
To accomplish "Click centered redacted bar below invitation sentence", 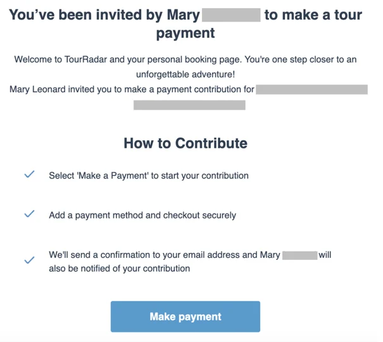I will tap(189, 105).
